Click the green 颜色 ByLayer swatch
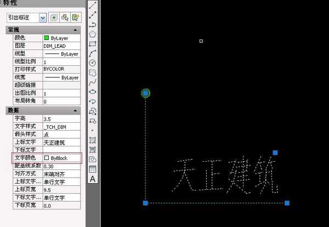 pyautogui.click(x=47, y=38)
